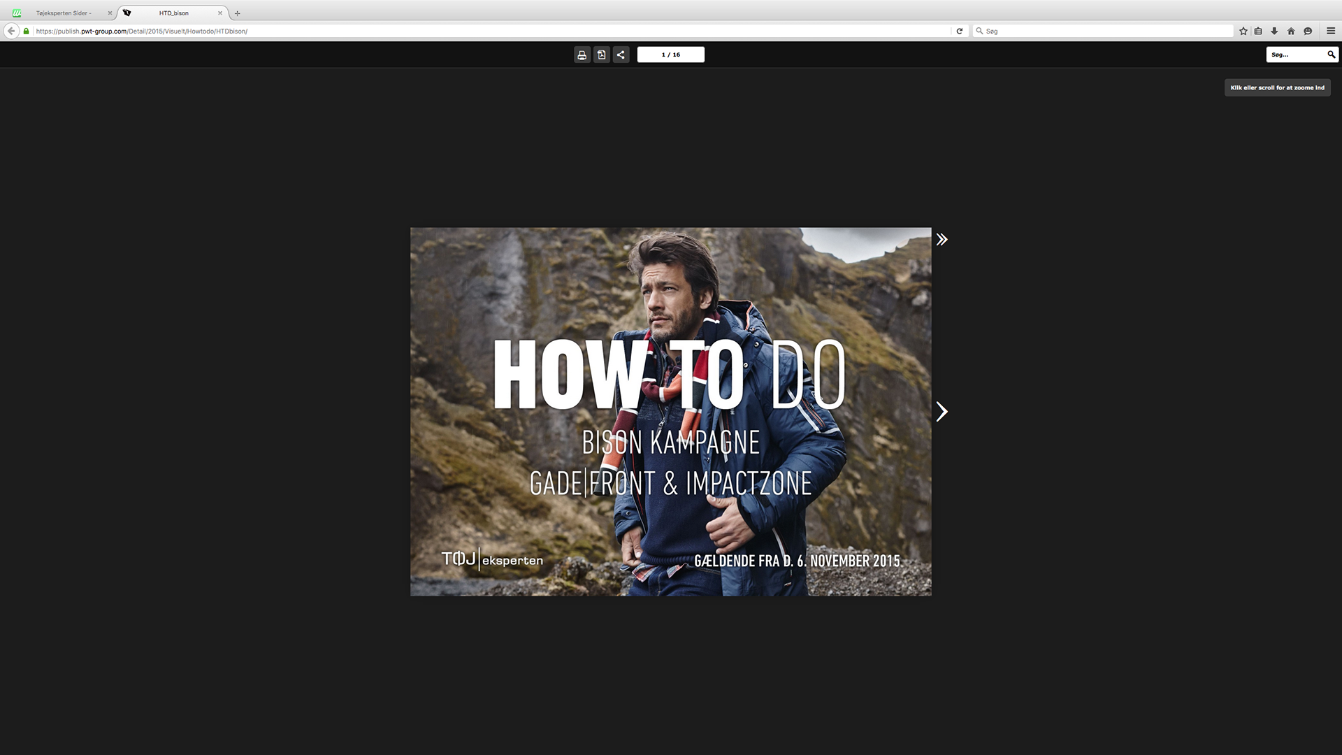Click the viewer search magnifier icon
This screenshot has height=755, width=1342.
pos(1331,55)
